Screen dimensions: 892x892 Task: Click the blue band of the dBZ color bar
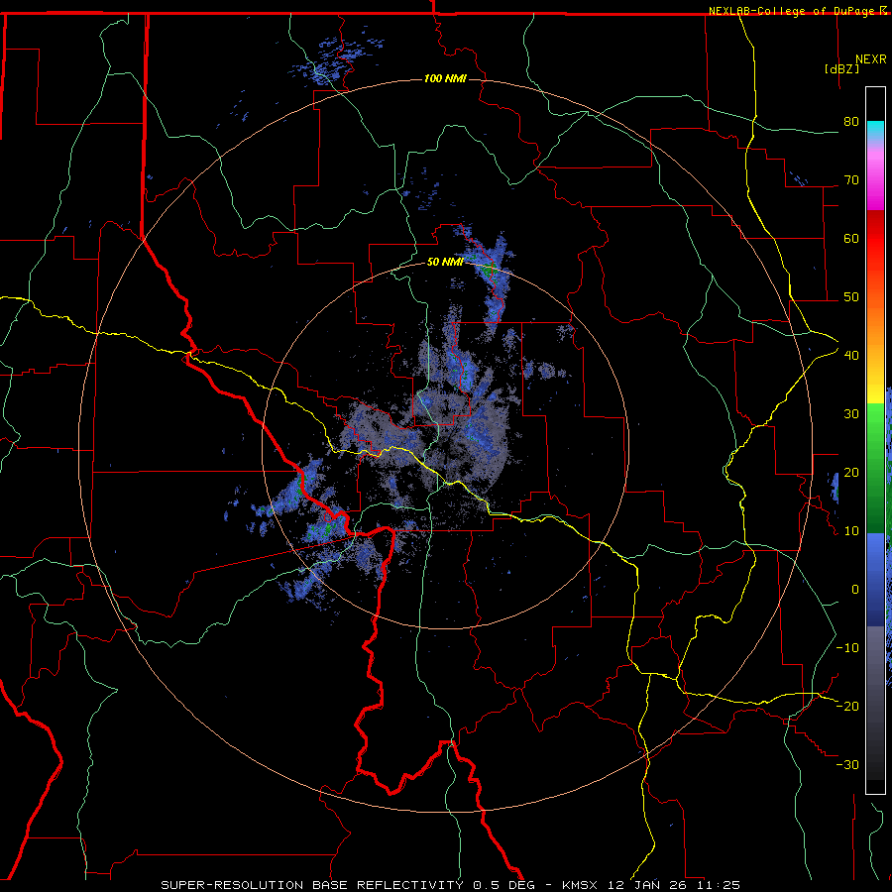click(875, 580)
